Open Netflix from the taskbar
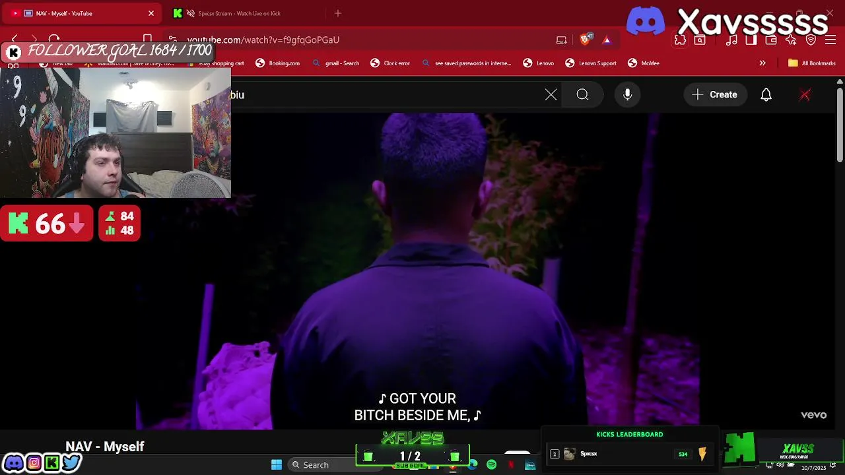845x475 pixels. pos(510,465)
